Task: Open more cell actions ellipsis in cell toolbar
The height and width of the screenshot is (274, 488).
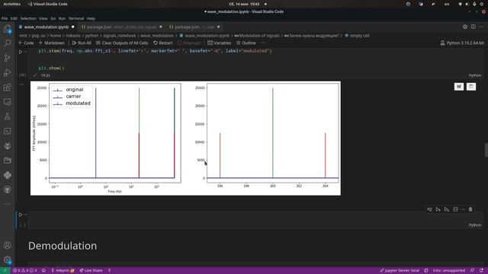Action: coord(463,209)
